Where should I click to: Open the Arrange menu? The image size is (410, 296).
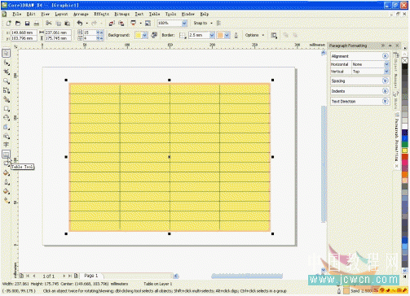point(81,14)
